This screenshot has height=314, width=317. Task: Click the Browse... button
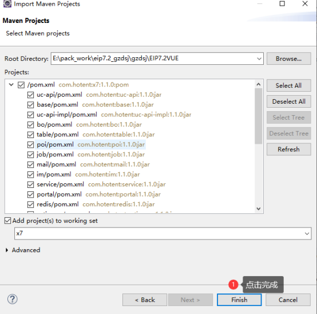[x=289, y=58]
